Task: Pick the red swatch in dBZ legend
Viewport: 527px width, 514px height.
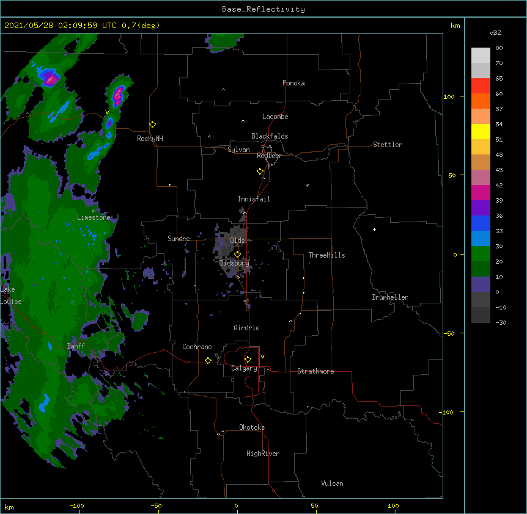Action: click(481, 86)
